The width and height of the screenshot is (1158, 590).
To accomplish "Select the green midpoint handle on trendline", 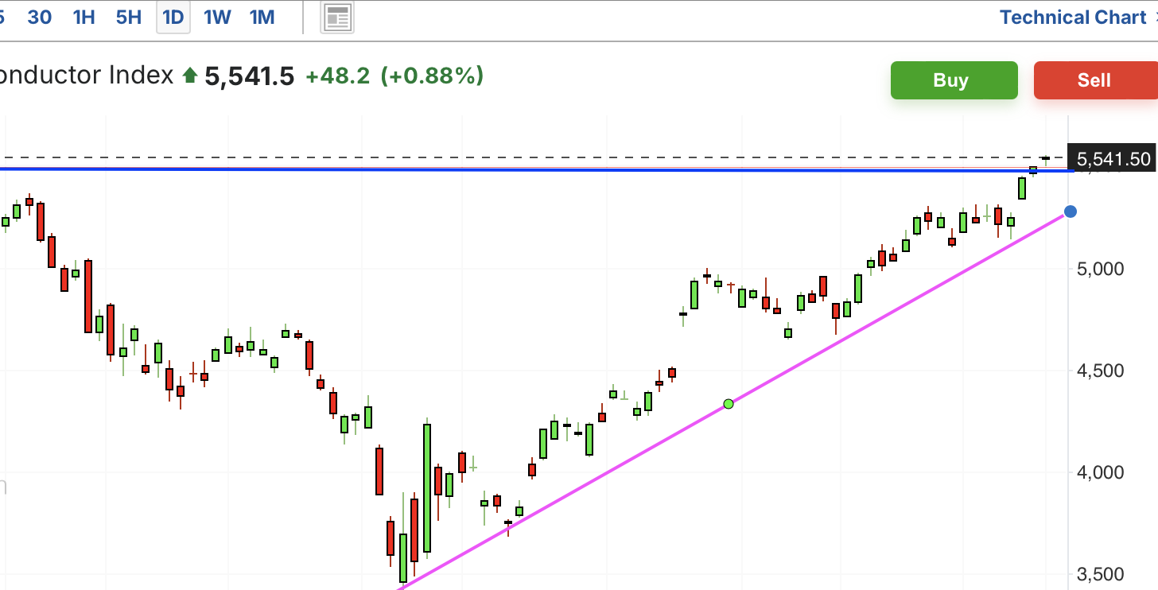I will 729,404.
